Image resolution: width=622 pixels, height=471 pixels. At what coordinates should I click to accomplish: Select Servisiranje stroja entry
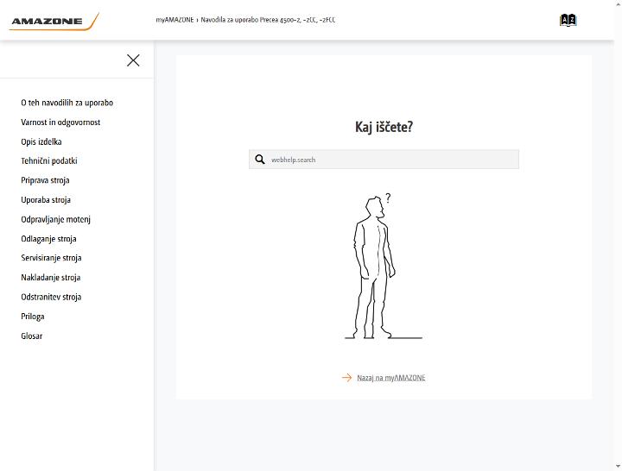[x=51, y=258]
